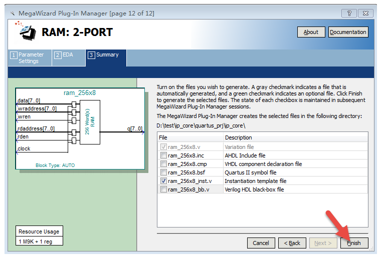Click the Description column header

(x=295, y=137)
